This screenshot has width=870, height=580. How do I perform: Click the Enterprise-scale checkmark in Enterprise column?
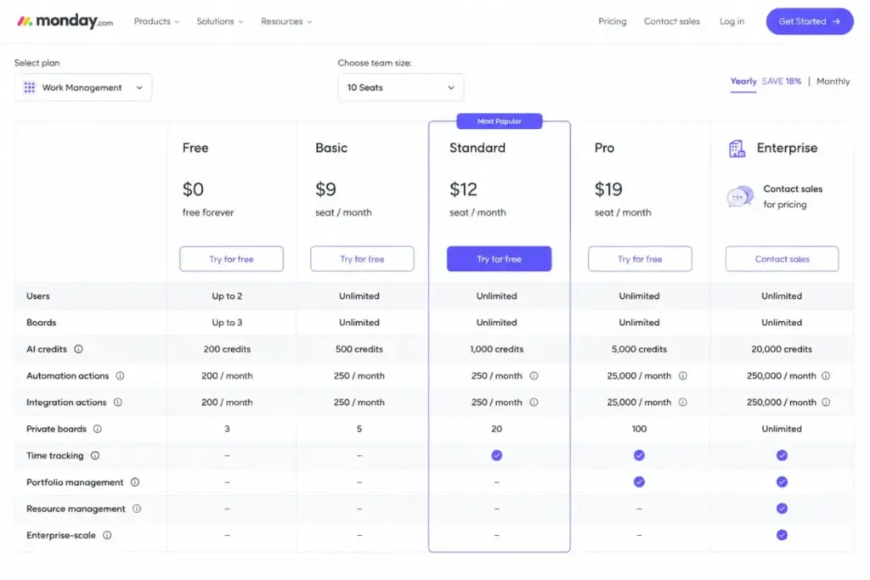coord(782,535)
